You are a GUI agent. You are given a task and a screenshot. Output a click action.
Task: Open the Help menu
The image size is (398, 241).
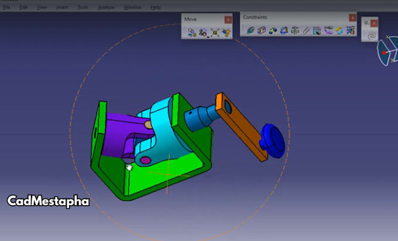click(155, 8)
